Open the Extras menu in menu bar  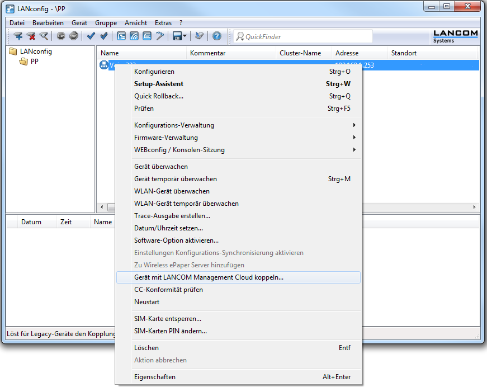(x=163, y=23)
